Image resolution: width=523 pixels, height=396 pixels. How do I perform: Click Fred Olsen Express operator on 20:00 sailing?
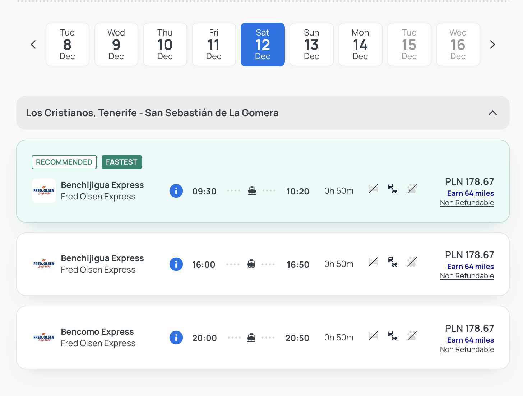click(x=98, y=343)
